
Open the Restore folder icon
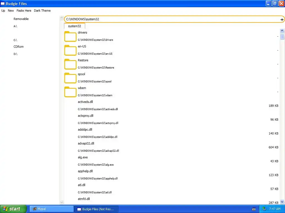coord(70,64)
